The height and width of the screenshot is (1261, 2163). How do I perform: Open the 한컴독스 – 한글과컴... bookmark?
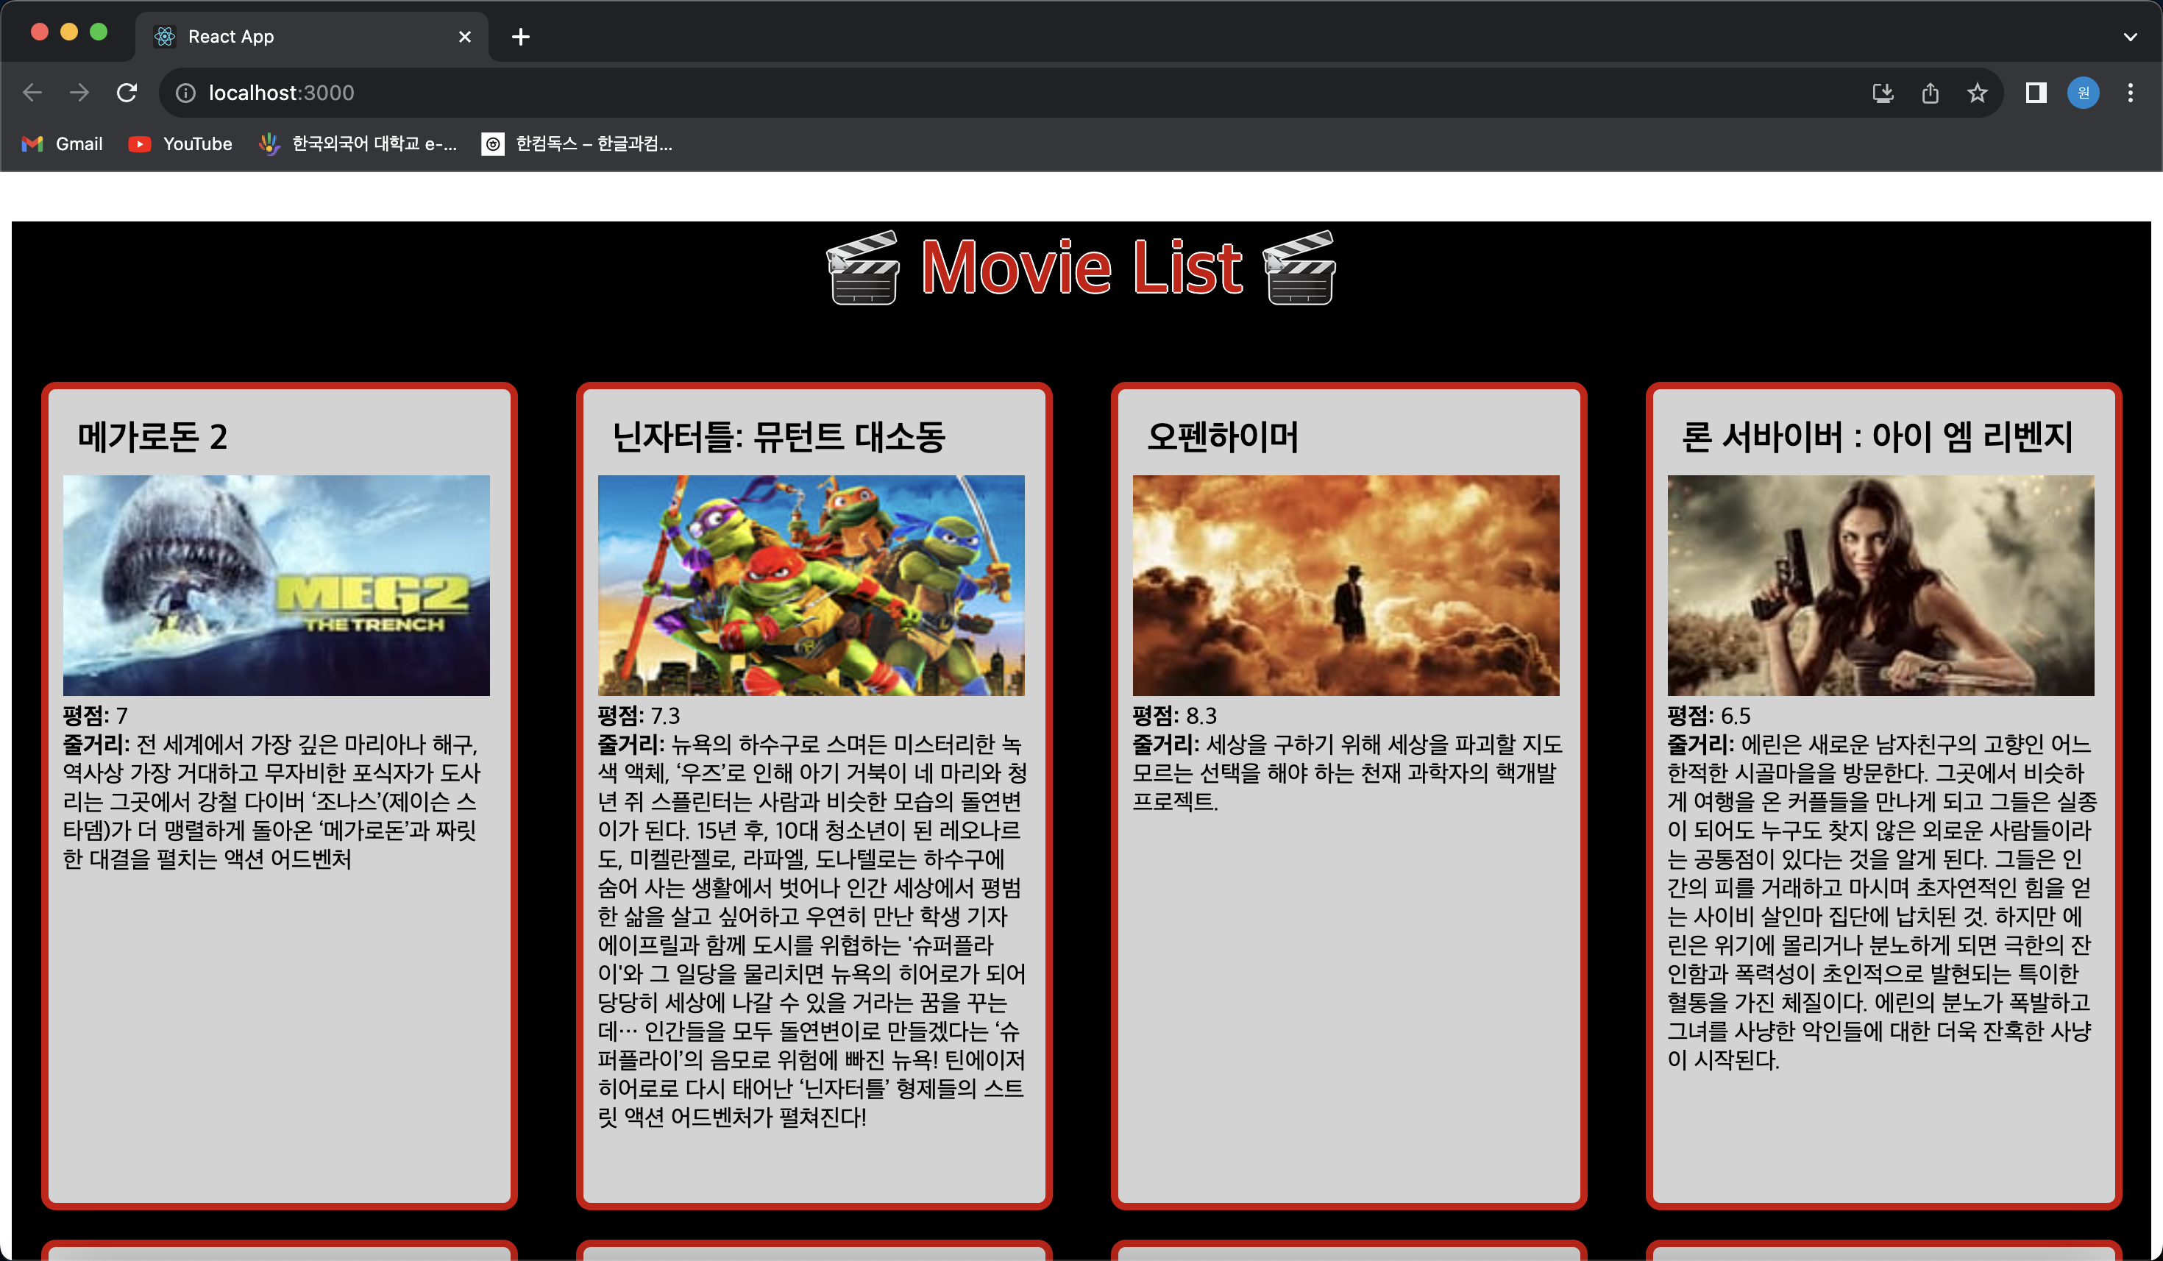[x=577, y=143]
